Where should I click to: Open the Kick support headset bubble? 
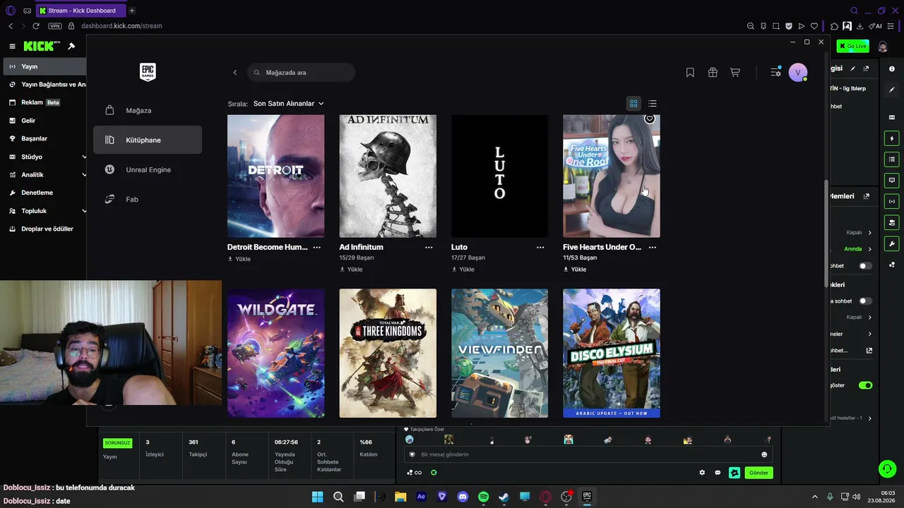pyautogui.click(x=886, y=468)
